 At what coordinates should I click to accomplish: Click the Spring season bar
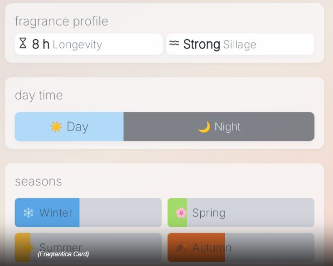pos(241,213)
